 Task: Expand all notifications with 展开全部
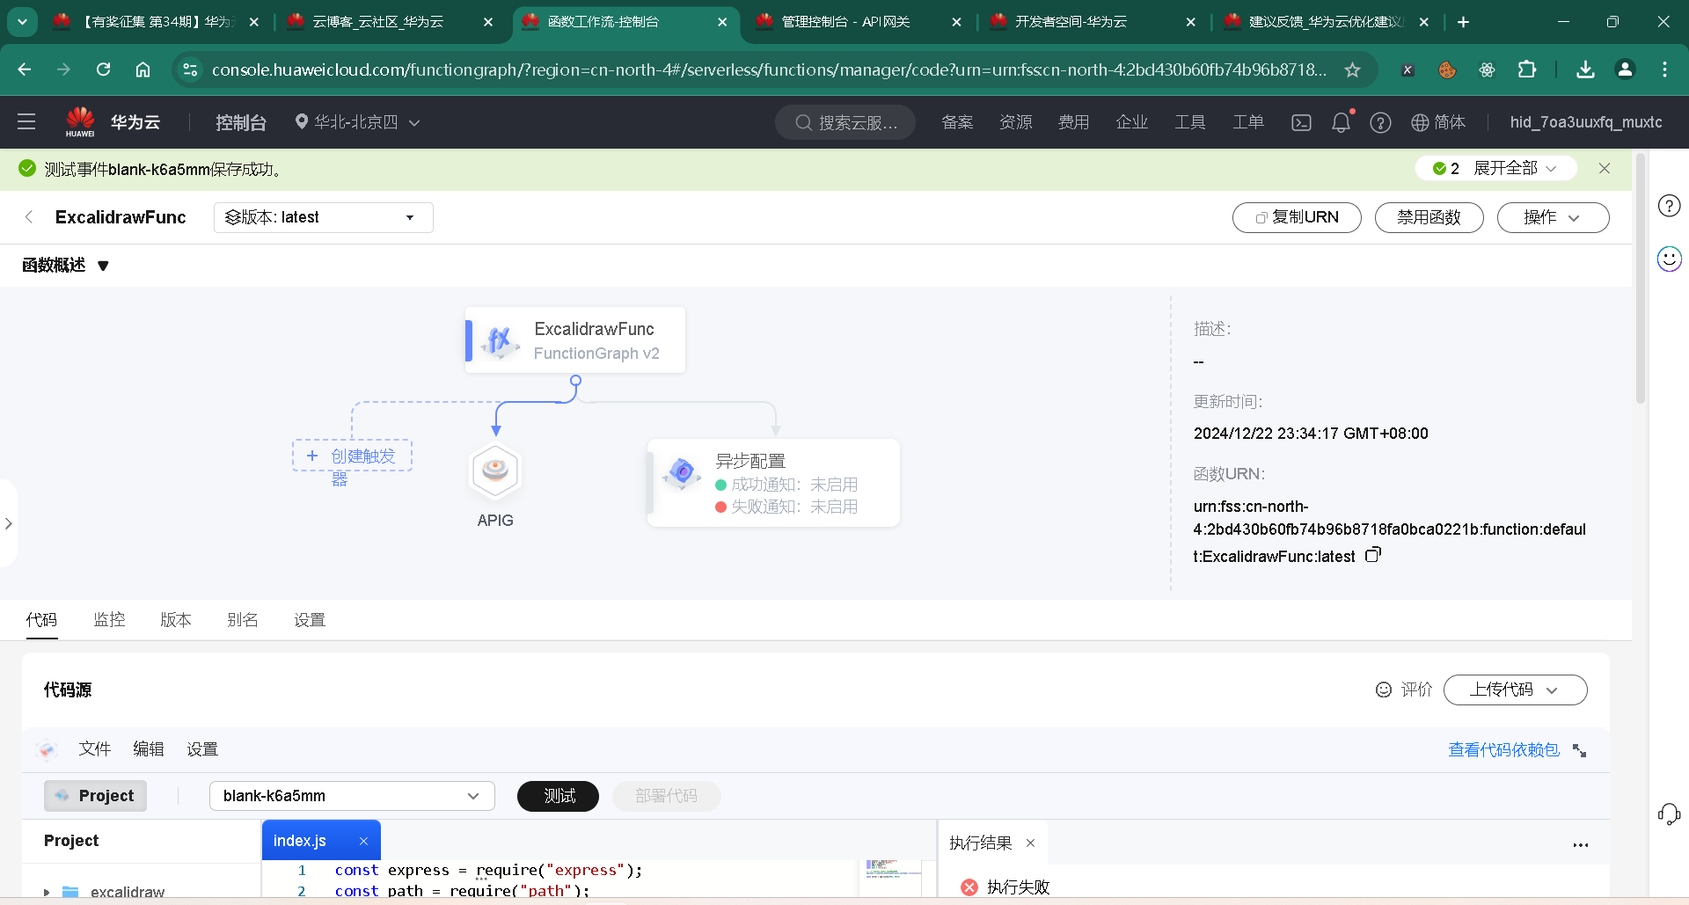(1515, 168)
